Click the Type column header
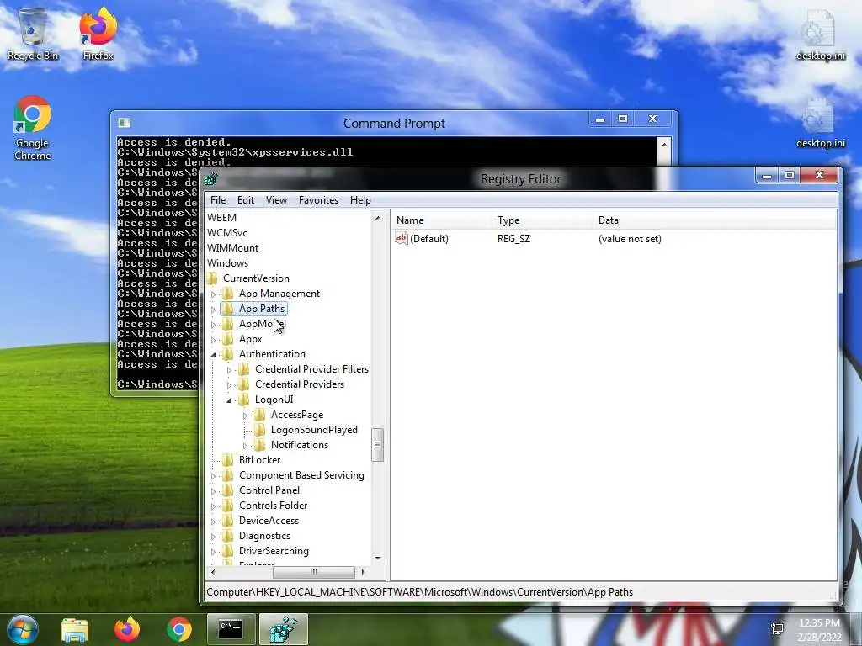The width and height of the screenshot is (862, 646). pyautogui.click(x=543, y=220)
